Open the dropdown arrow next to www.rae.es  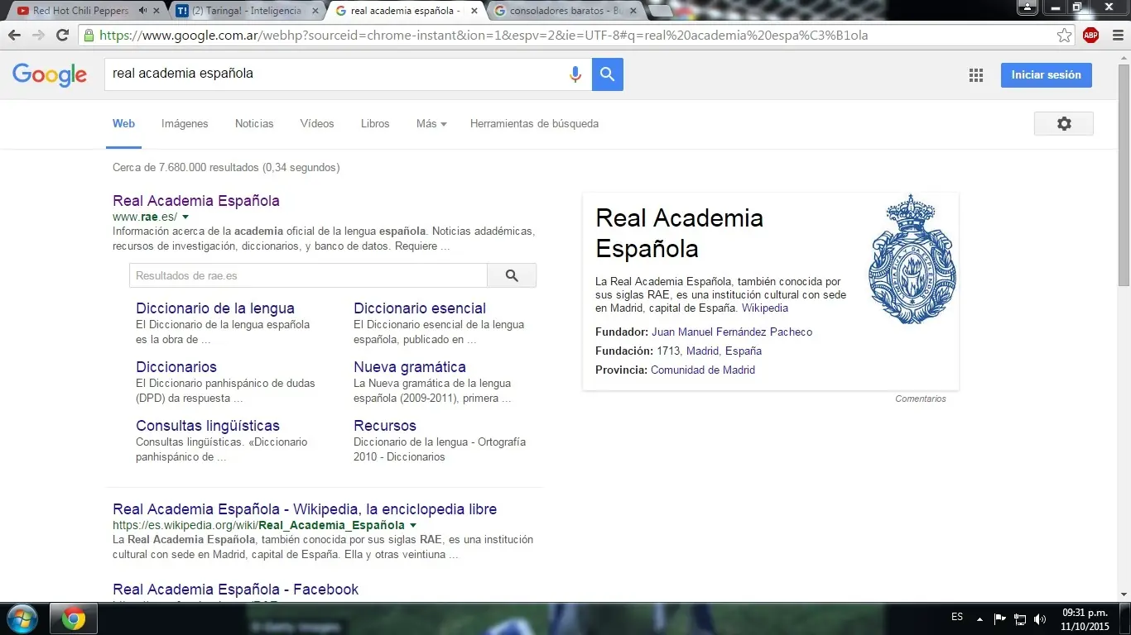[185, 217]
